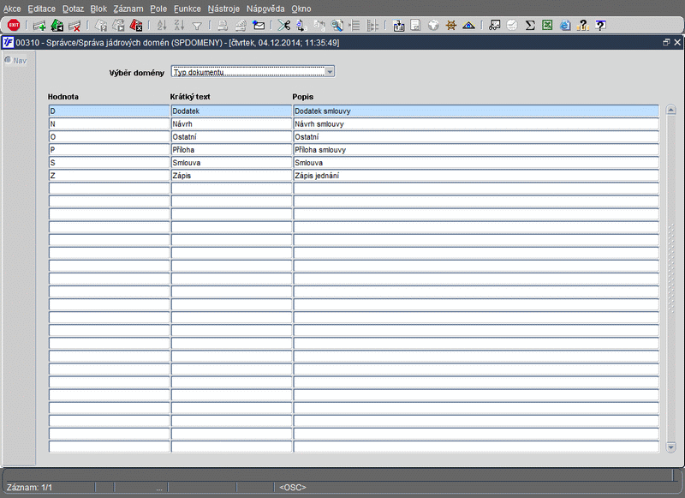The height and width of the screenshot is (498, 685).
Task: Click the delete record icon with red X
Action: tap(74, 26)
